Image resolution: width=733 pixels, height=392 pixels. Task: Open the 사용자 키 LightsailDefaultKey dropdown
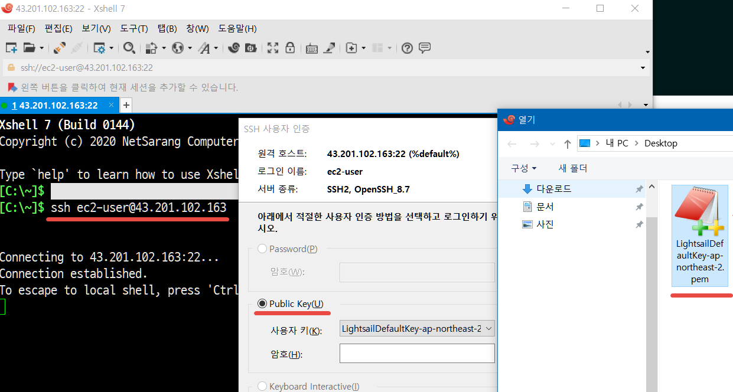pos(417,329)
